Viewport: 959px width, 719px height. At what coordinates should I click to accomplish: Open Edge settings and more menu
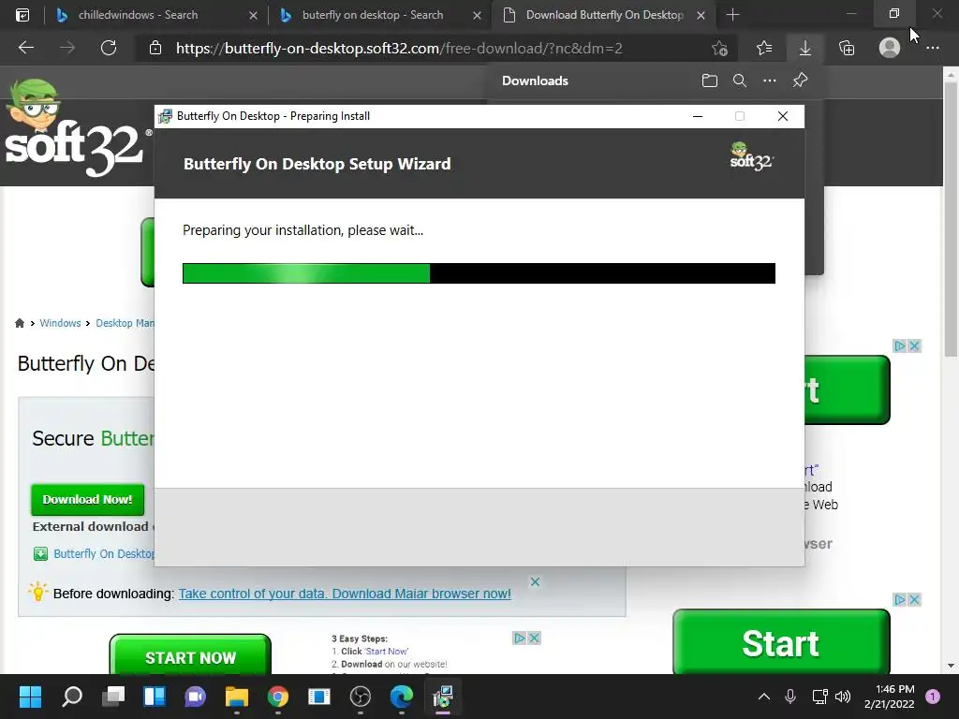click(932, 48)
